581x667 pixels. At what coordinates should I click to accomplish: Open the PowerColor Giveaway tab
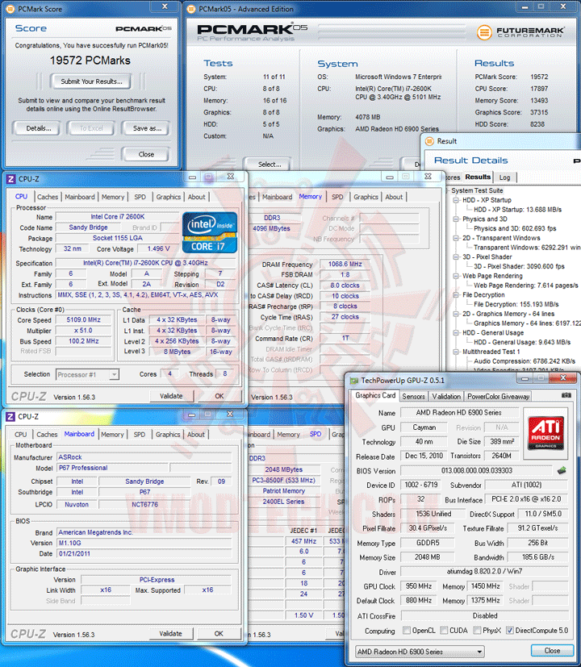tap(498, 397)
